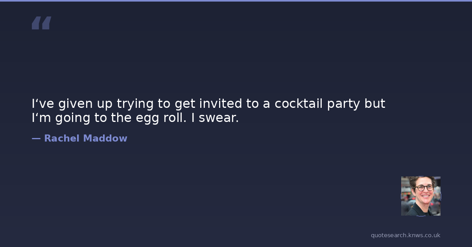The height and width of the screenshot is (247, 472).
Task: Click the purple accent bar at top
Action: 236,1
